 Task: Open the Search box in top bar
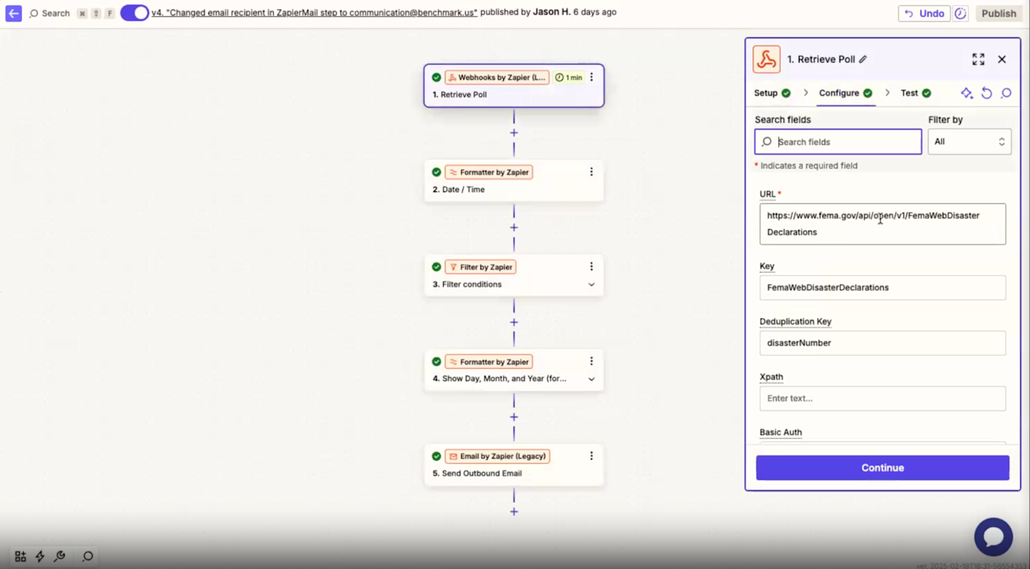tap(49, 13)
